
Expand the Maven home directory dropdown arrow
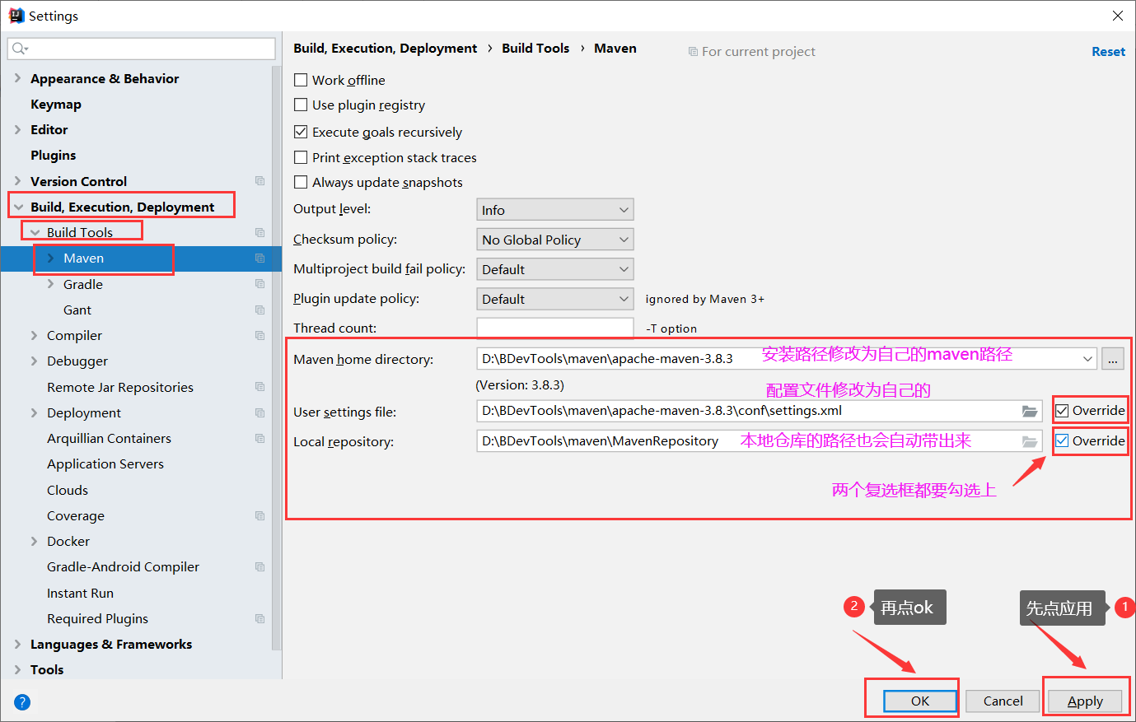(1087, 359)
